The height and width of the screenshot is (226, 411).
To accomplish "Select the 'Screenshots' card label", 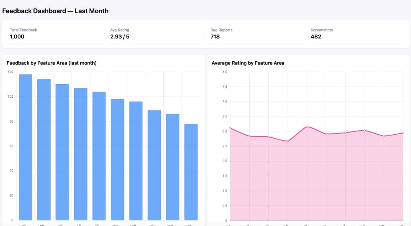I will pyautogui.click(x=321, y=30).
